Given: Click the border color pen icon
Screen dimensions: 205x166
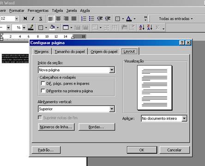Looking at the screenshot, I should coord(31,28).
